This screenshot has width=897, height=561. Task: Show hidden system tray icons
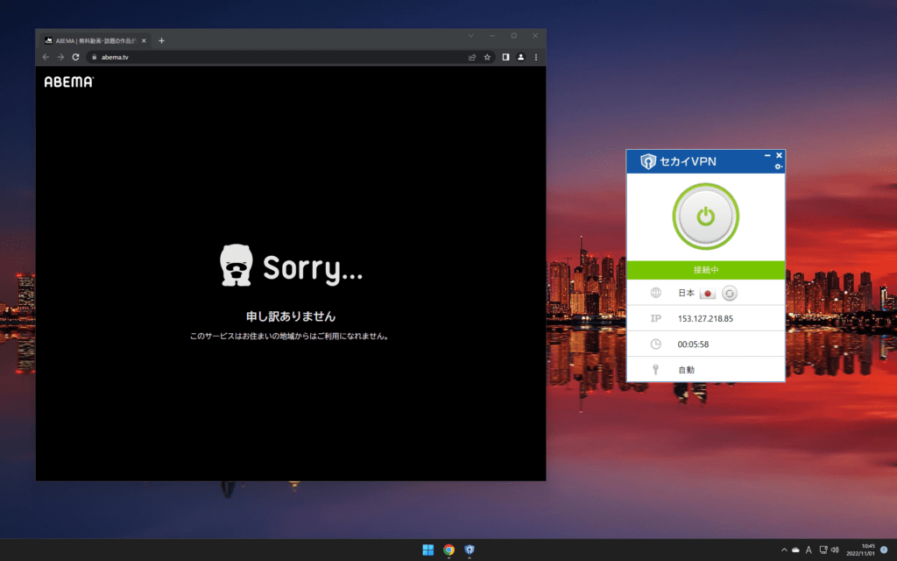[784, 550]
